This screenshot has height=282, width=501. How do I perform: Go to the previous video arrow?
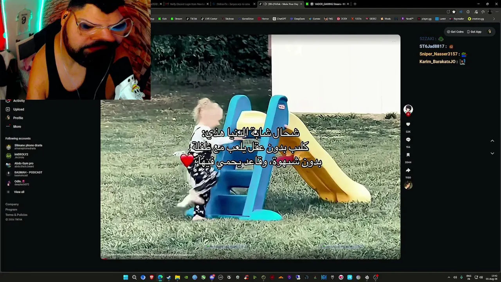492,141
